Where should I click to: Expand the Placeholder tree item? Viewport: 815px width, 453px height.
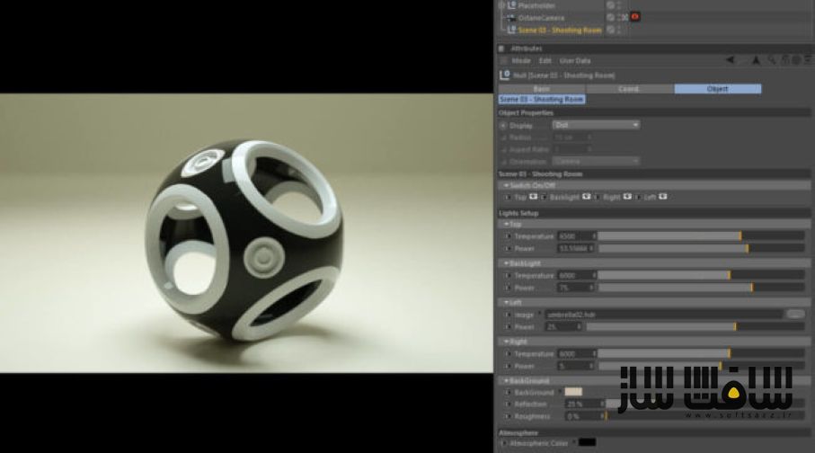pyautogui.click(x=501, y=5)
